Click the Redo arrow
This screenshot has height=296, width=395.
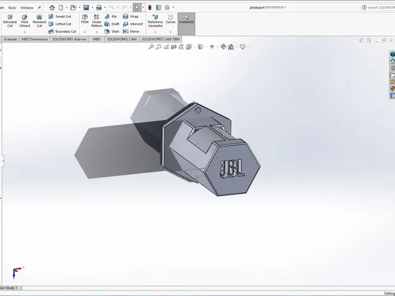point(125,7)
